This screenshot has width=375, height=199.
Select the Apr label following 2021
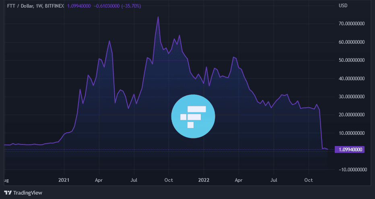click(99, 180)
